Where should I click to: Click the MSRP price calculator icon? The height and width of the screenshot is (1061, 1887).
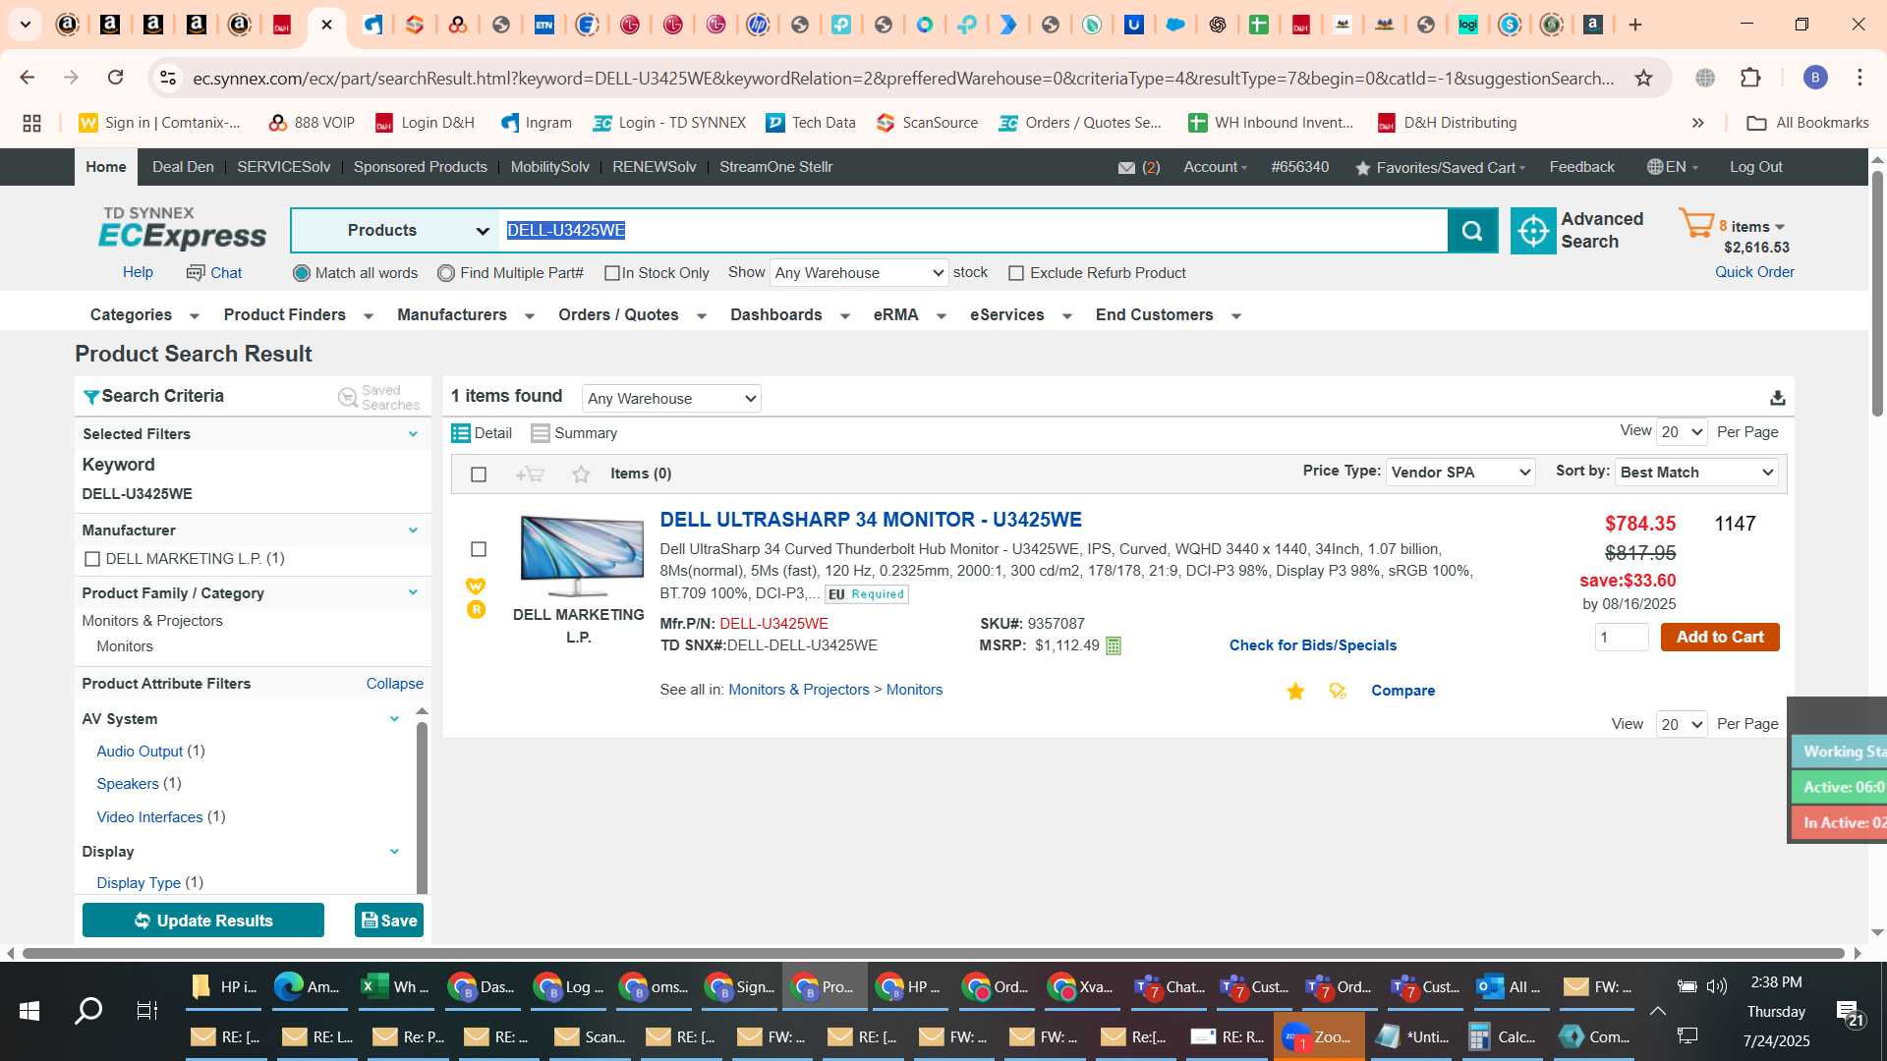click(1114, 646)
